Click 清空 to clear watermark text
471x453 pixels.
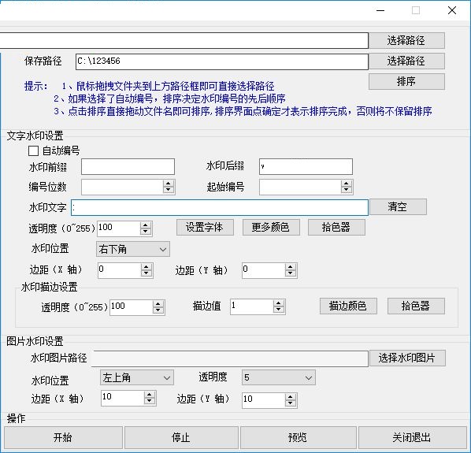[398, 206]
